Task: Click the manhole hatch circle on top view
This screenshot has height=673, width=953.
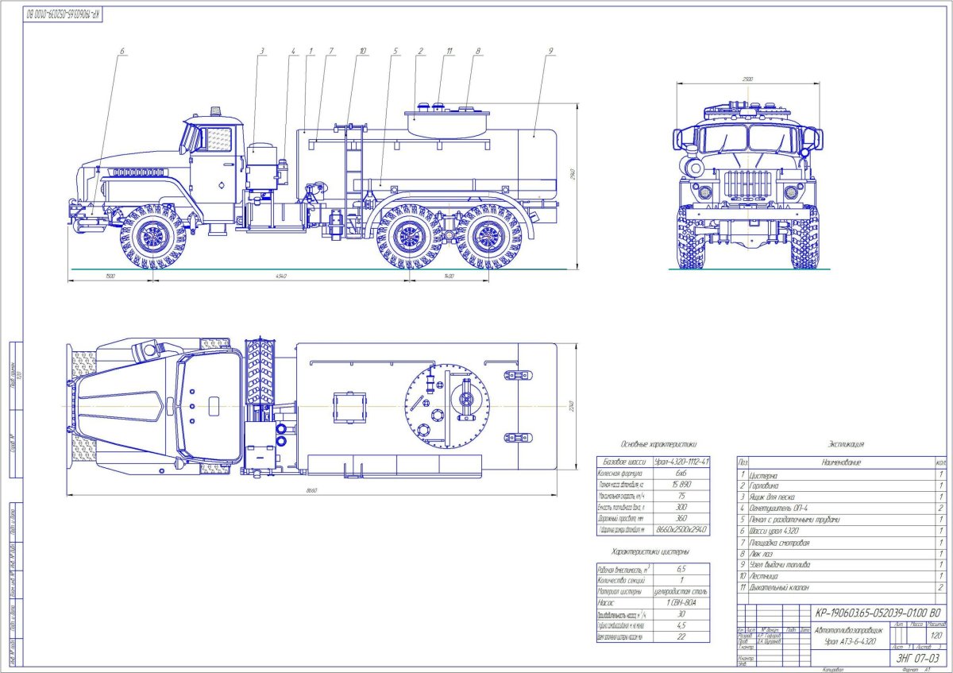Action: (x=447, y=405)
